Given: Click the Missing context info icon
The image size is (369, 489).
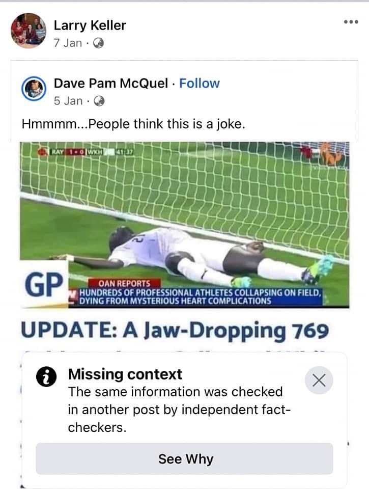Looking at the screenshot, I should point(46,377).
